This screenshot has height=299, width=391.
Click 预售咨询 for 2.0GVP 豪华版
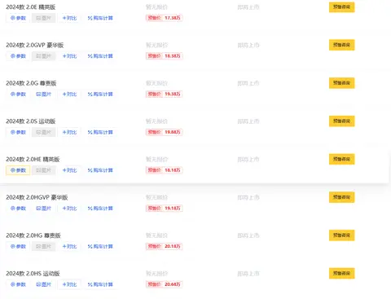[341, 45]
